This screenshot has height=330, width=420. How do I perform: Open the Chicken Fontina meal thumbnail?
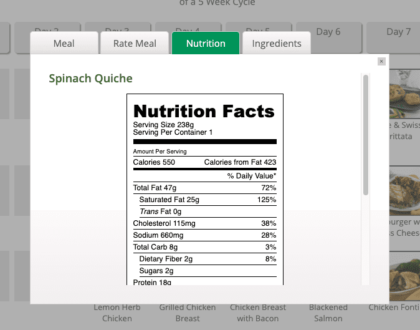click(x=404, y=276)
